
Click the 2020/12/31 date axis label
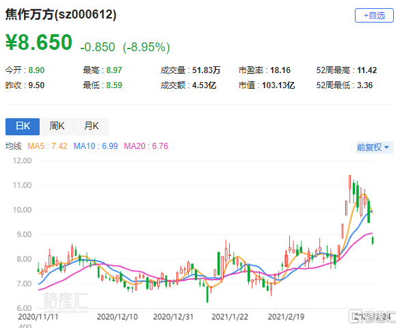173,317
